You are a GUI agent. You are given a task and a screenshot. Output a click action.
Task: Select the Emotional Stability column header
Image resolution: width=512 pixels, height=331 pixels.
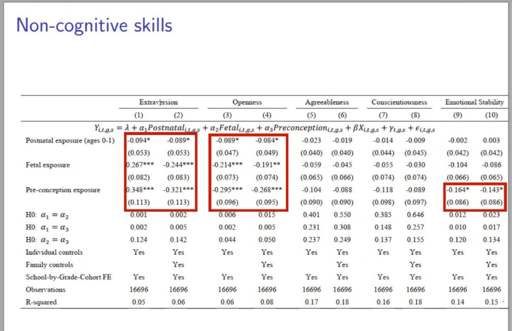tap(474, 102)
